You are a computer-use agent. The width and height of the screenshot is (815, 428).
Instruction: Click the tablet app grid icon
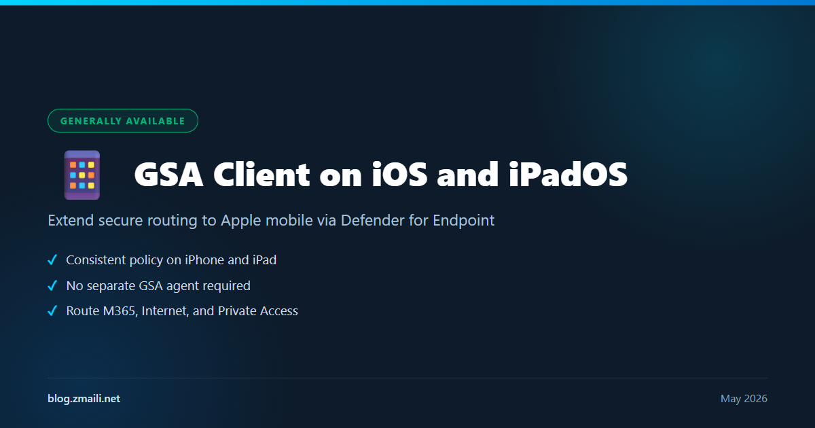click(82, 175)
